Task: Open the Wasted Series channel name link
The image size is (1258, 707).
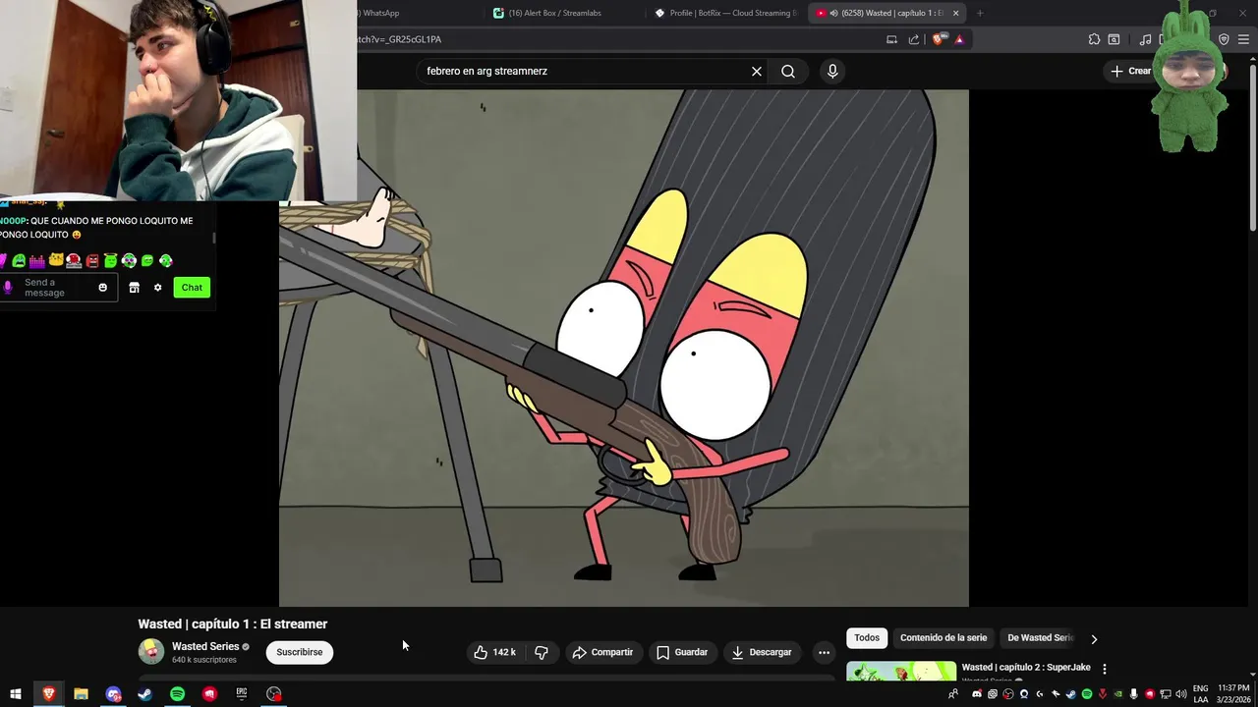Action: (x=205, y=646)
